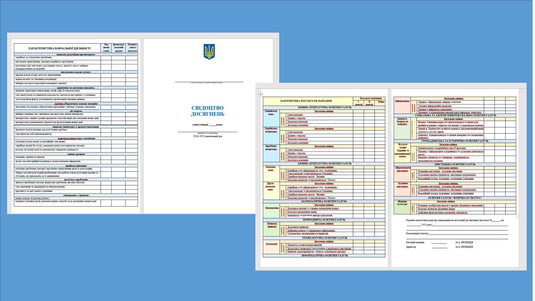Select the Ukrainian trident emblem image
Viewport: 535px width, 301px height.
209,51
